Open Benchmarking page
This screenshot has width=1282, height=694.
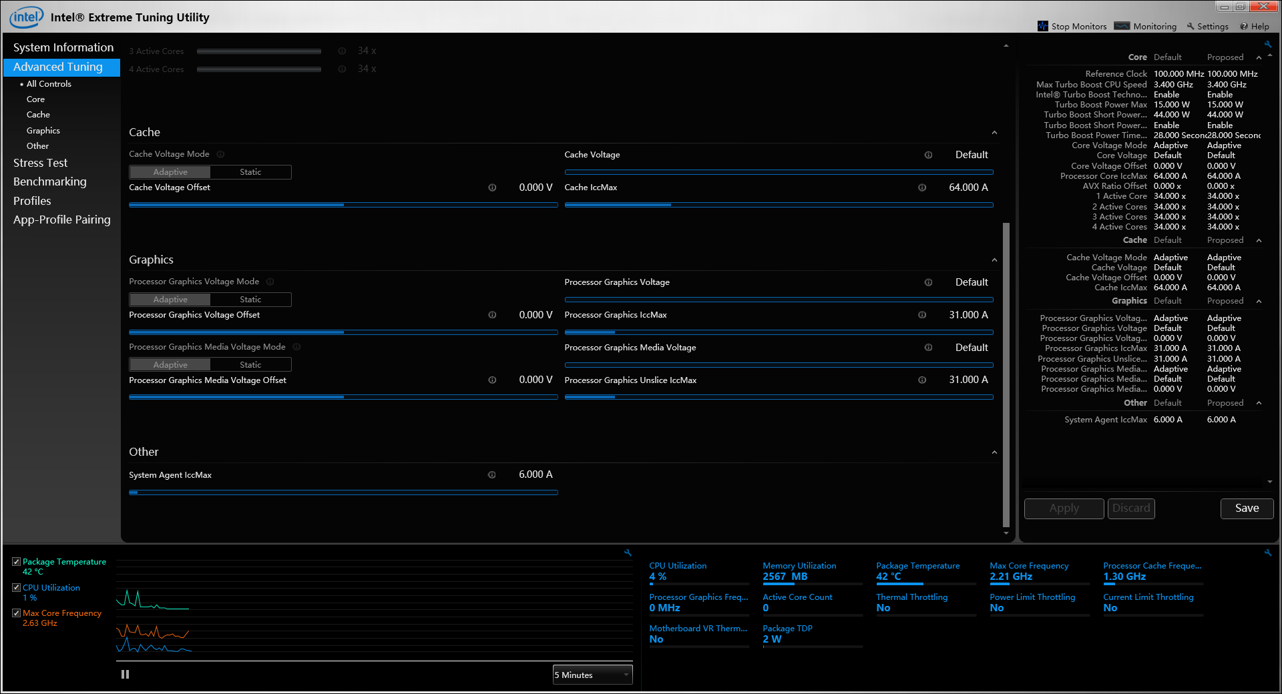point(50,182)
